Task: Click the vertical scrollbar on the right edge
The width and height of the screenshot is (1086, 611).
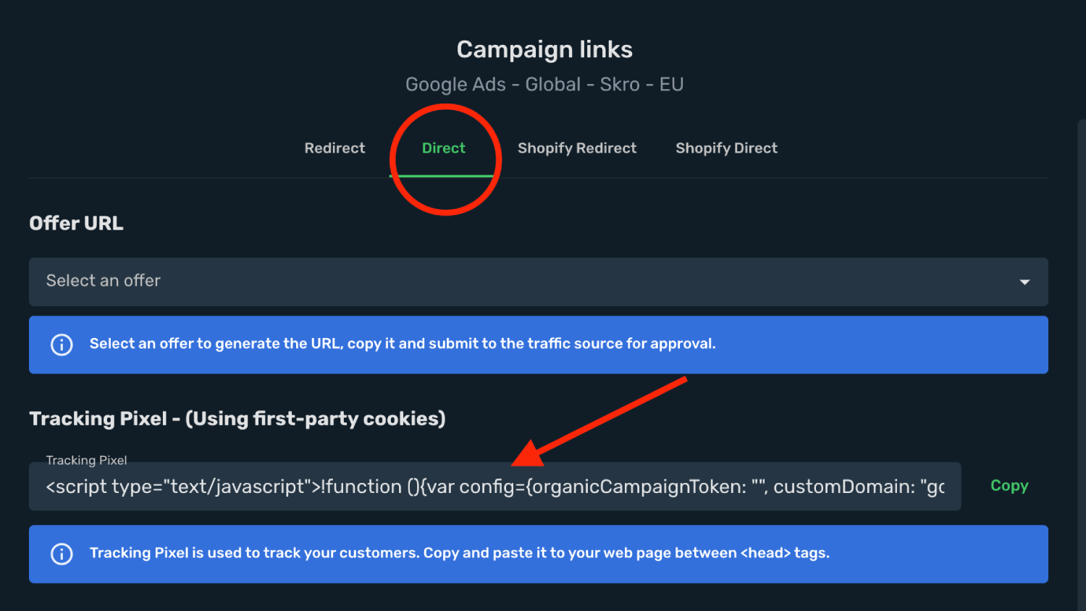Action: pos(1082,362)
